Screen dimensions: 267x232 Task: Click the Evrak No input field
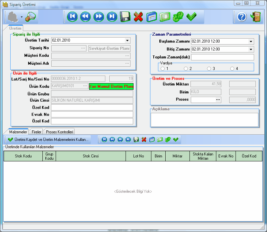pyautogui.click(x=92, y=114)
